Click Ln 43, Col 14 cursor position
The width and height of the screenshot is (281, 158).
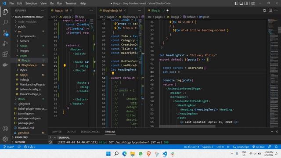coord(191,147)
